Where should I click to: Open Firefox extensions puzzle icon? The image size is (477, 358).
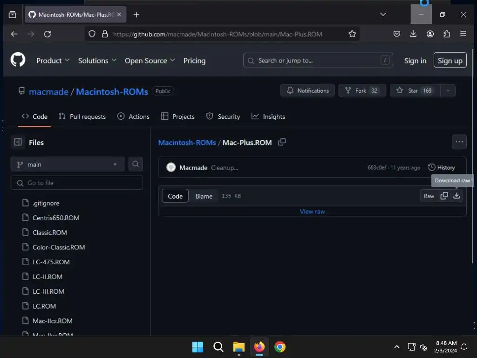coord(447,34)
